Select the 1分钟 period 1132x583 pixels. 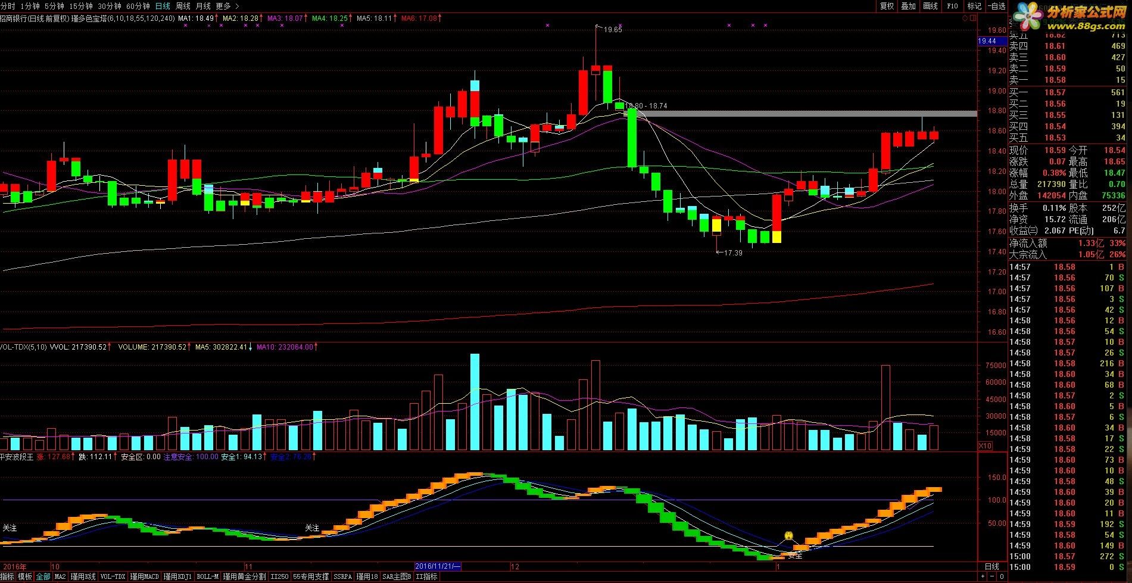[x=30, y=6]
